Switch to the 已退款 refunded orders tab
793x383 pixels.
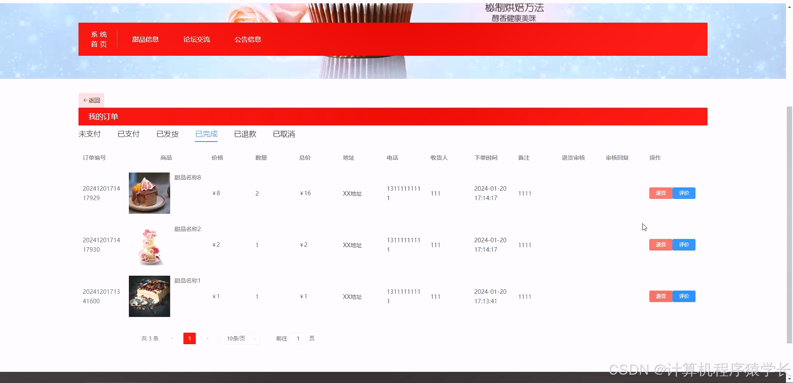click(x=245, y=134)
